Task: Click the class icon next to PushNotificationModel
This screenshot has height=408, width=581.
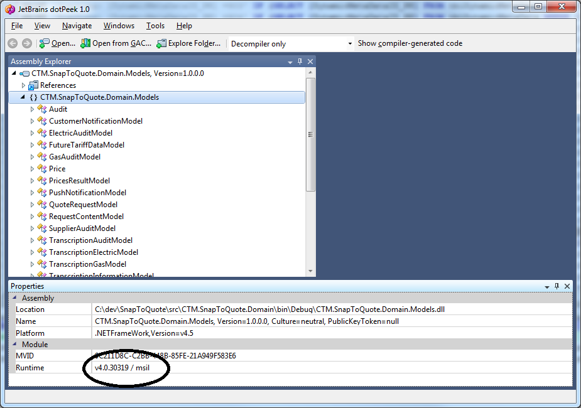Action: click(42, 193)
